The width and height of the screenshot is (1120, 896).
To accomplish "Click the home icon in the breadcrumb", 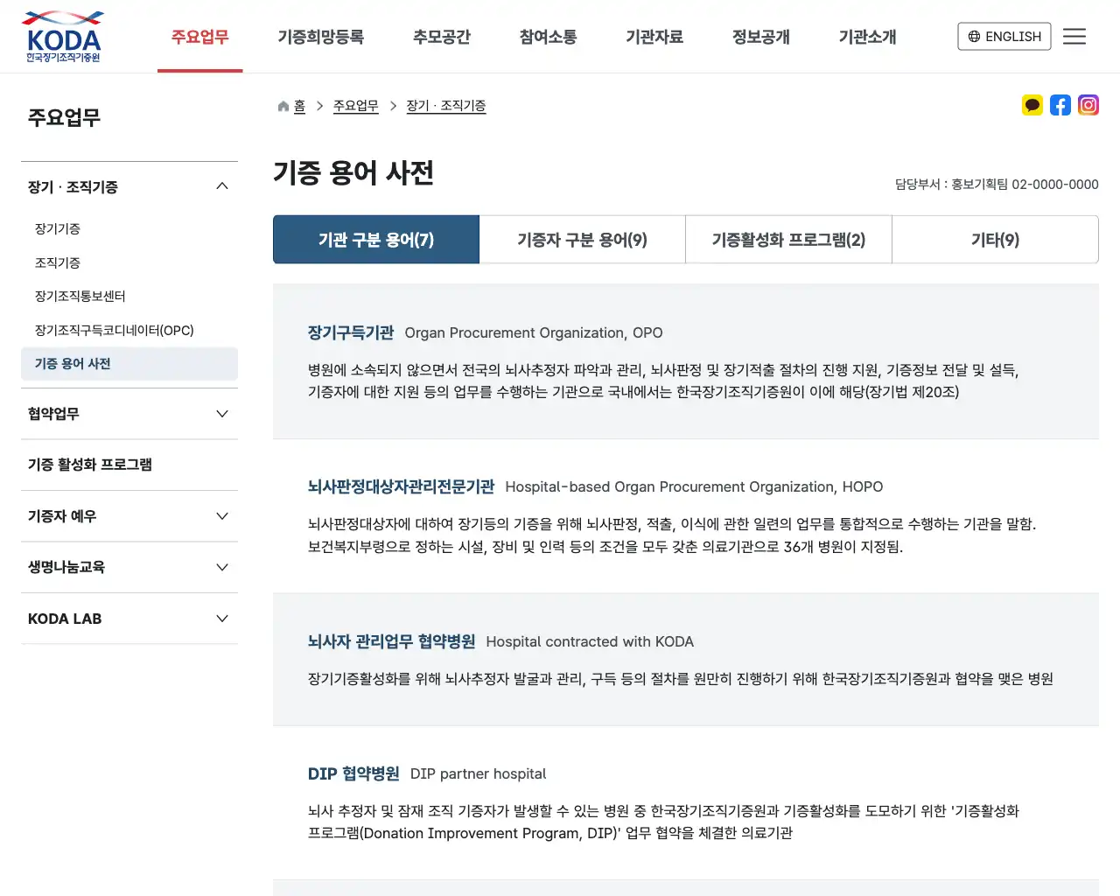I will coord(282,105).
